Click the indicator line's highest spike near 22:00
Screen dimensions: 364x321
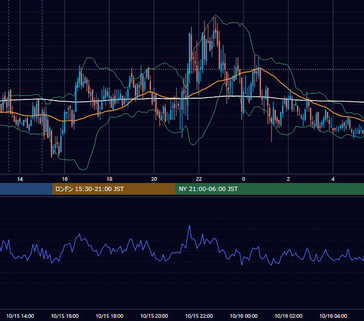click(x=189, y=226)
